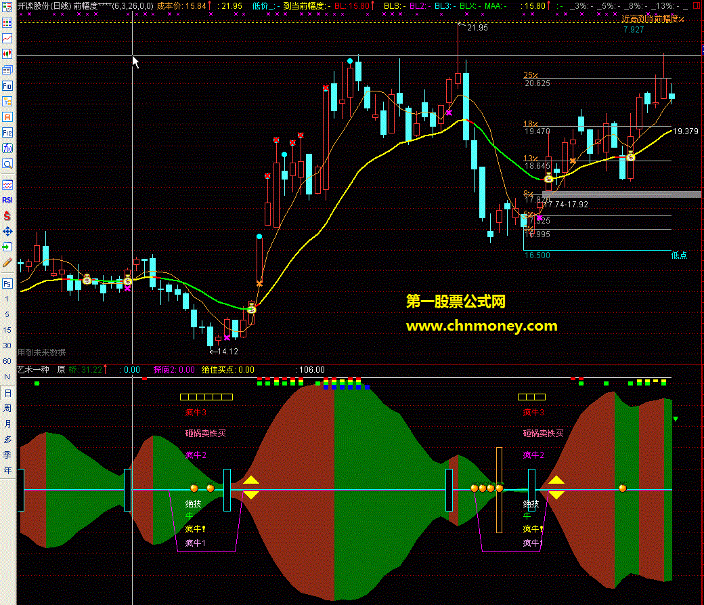704x605 pixels.
Task: Select the 1-minute period
Action: (x=7, y=299)
